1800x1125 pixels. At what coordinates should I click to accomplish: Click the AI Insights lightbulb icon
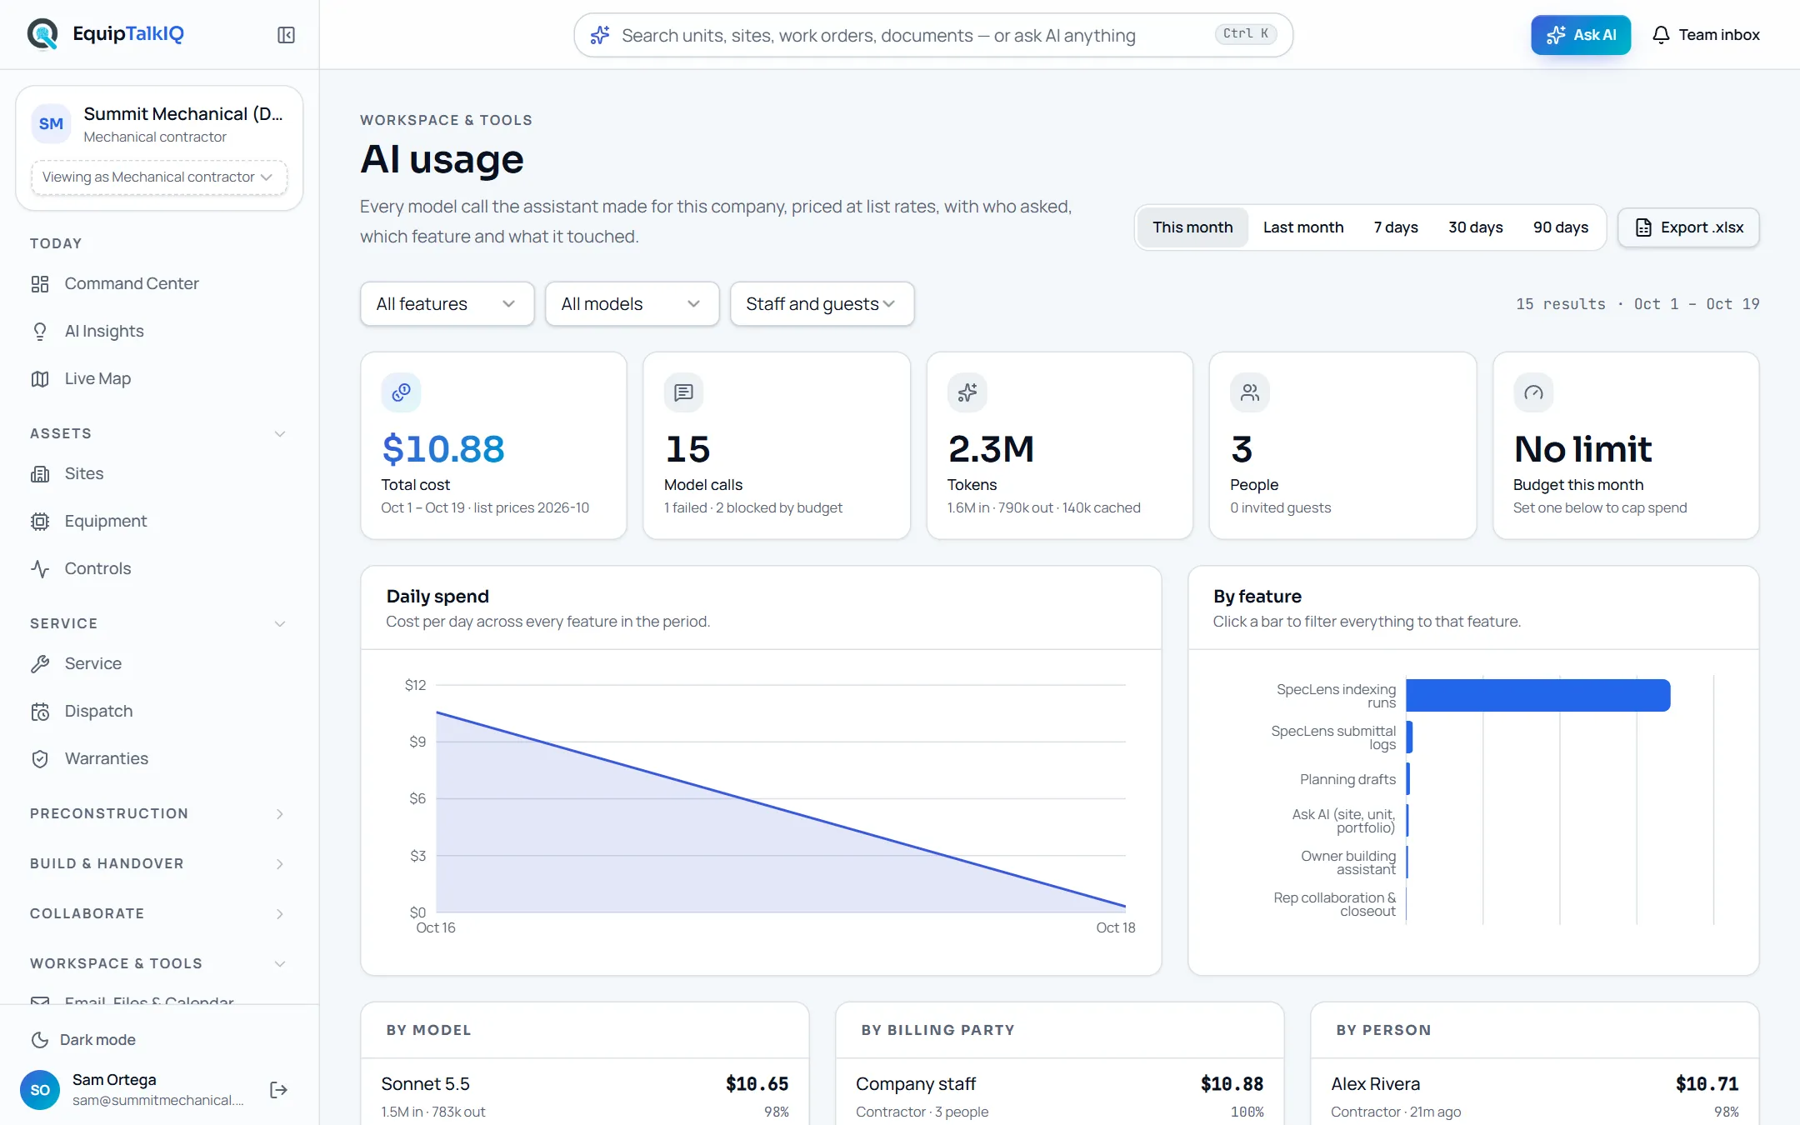click(40, 332)
